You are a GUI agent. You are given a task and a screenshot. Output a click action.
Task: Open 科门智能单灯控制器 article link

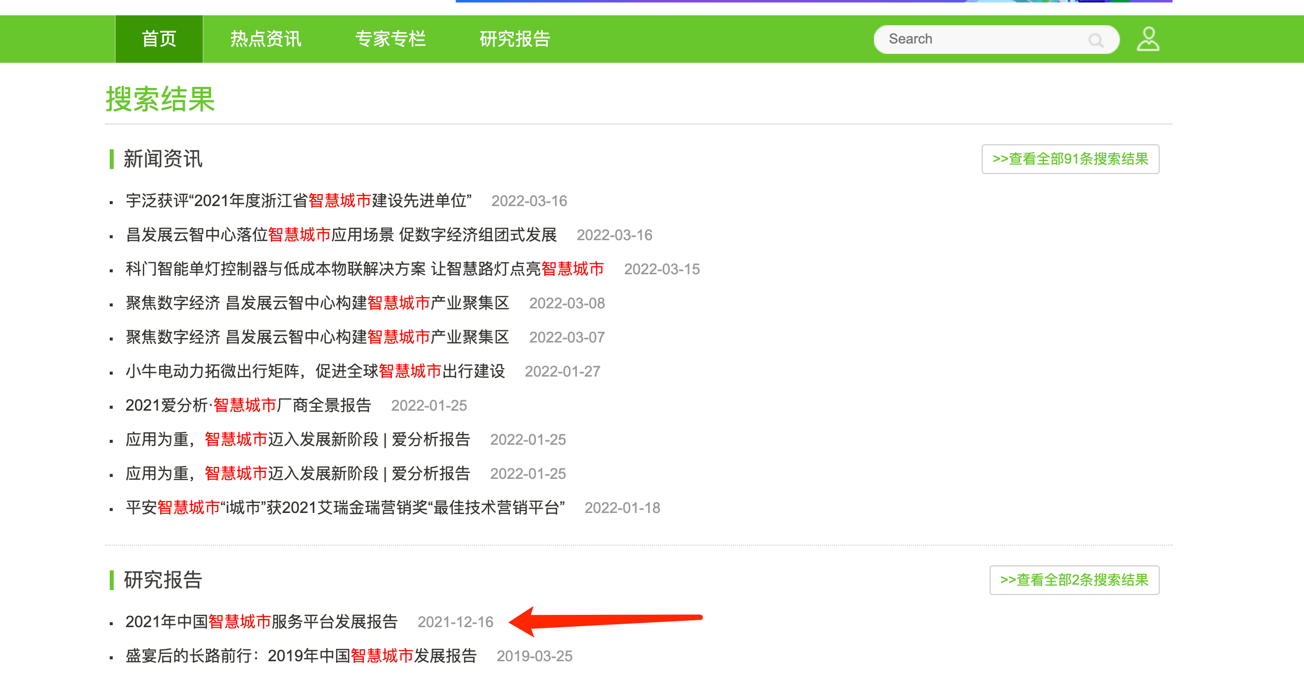point(364,269)
